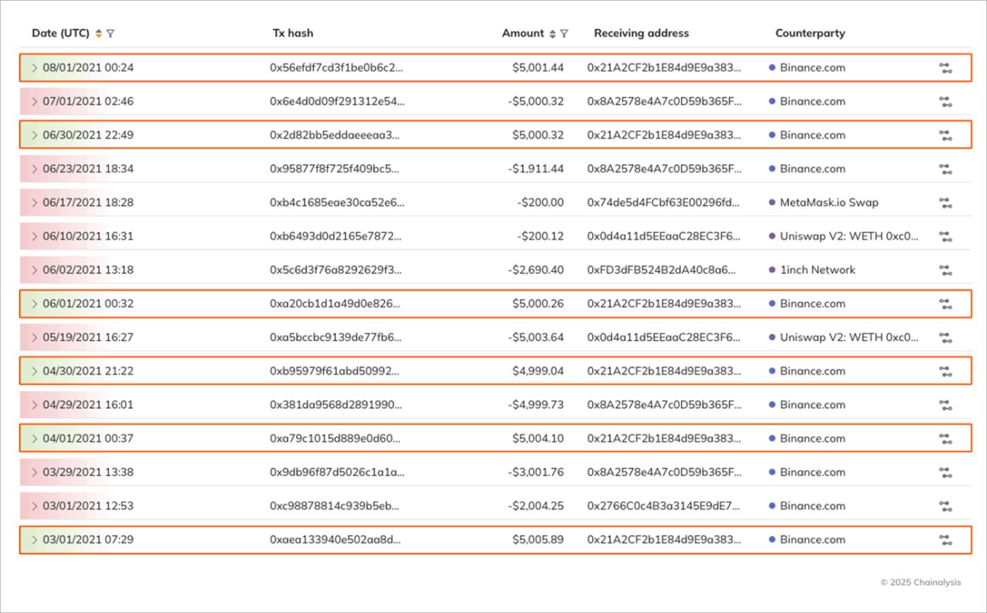Sort by Date using sort arrows

(99, 34)
